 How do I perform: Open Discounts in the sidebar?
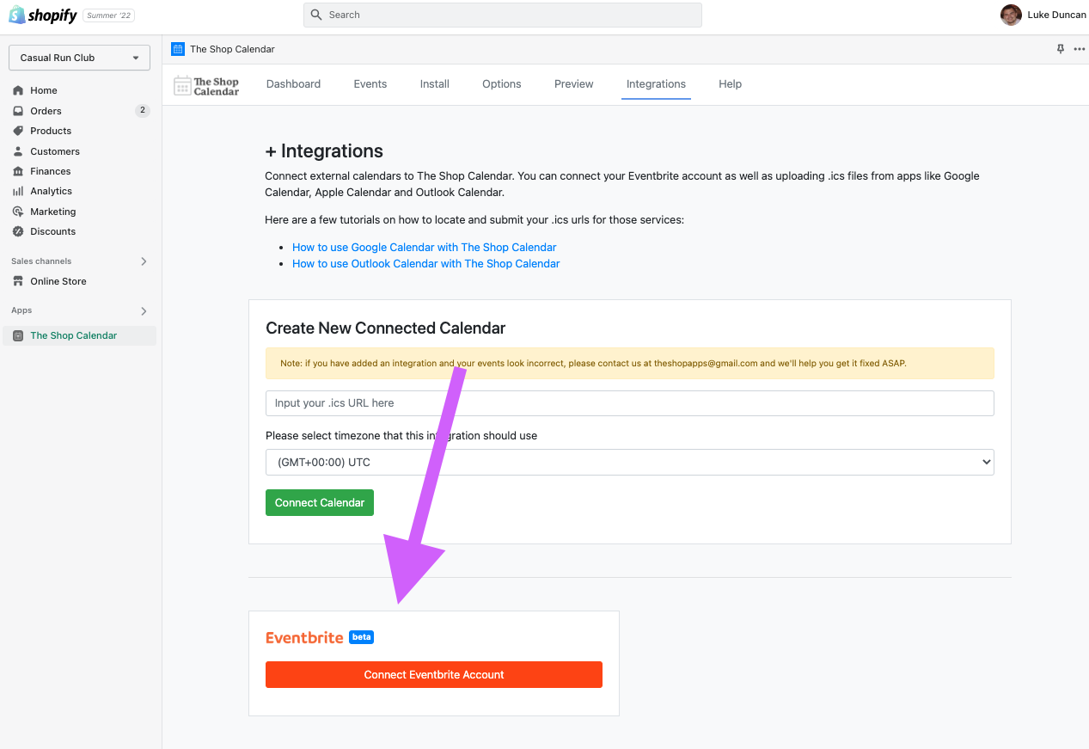pos(53,231)
